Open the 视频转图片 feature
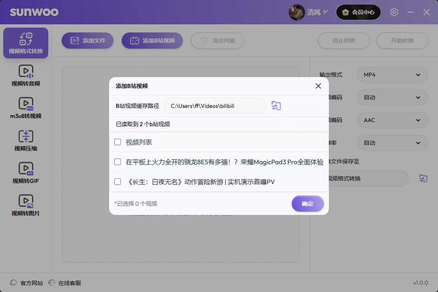Screen dimensions: 438x292 click(26, 204)
